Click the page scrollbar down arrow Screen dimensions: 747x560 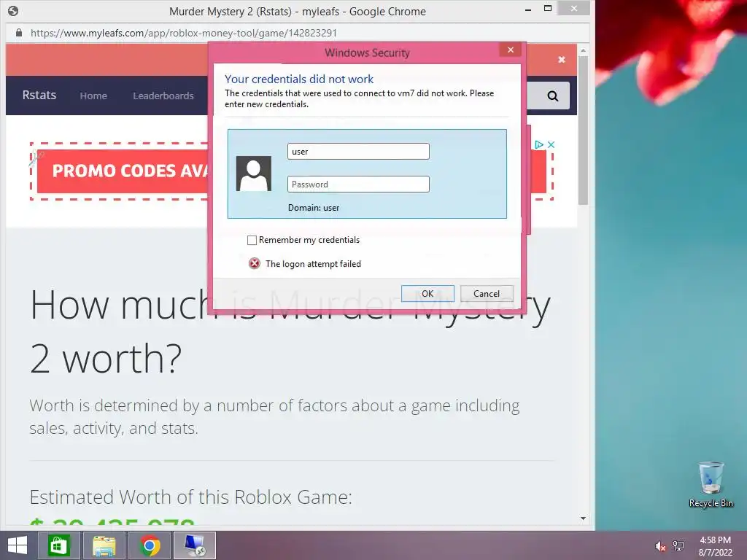tap(583, 518)
